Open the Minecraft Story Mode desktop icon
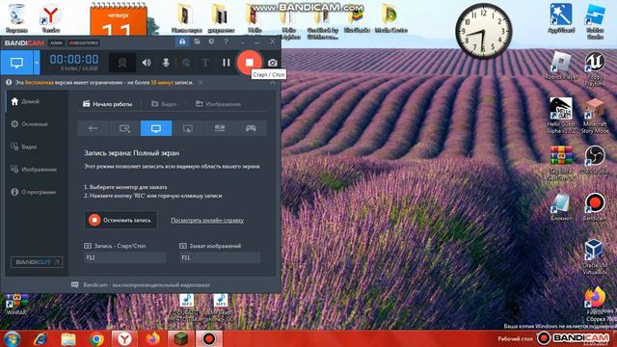Viewport: 617px width, 347px height. click(x=595, y=116)
